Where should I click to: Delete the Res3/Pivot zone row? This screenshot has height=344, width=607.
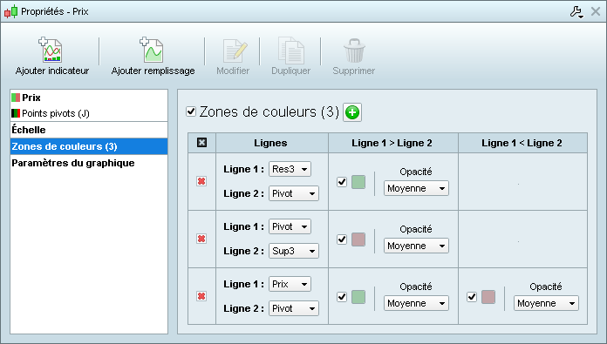[201, 181]
